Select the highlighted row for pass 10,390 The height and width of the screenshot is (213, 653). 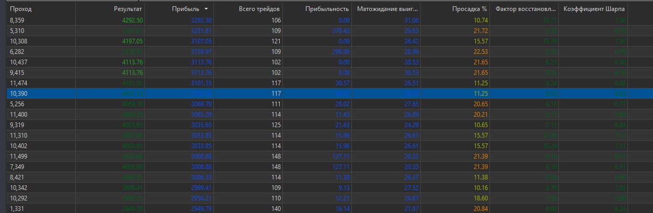[326, 93]
